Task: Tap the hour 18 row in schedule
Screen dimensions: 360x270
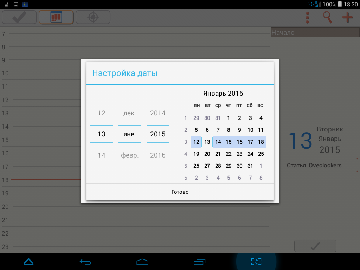Action: 135,180
